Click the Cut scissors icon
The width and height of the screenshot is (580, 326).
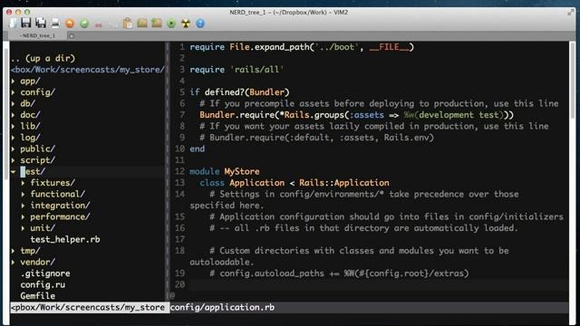click(99, 24)
